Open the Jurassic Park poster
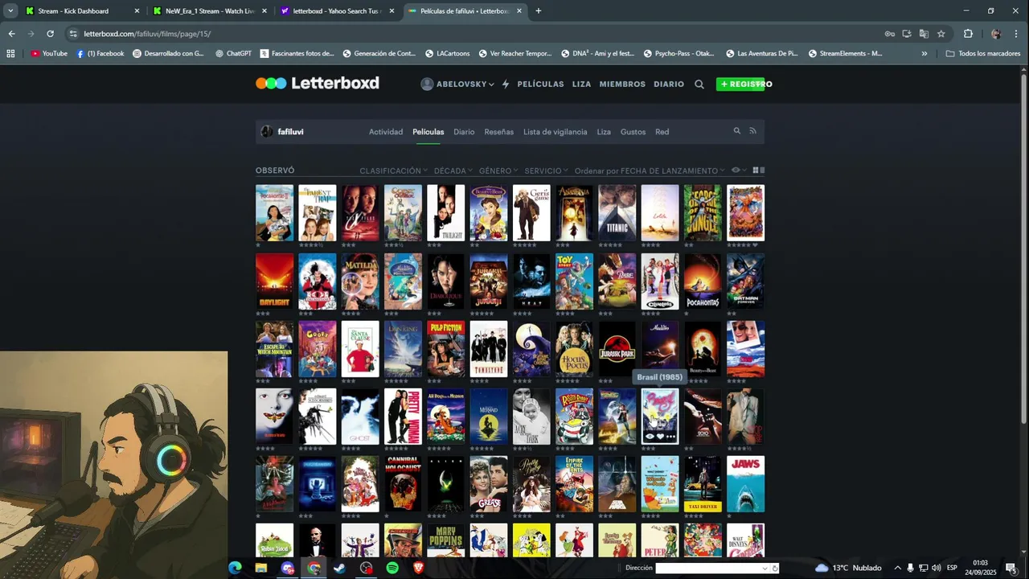The image size is (1029, 579). pos(617,349)
